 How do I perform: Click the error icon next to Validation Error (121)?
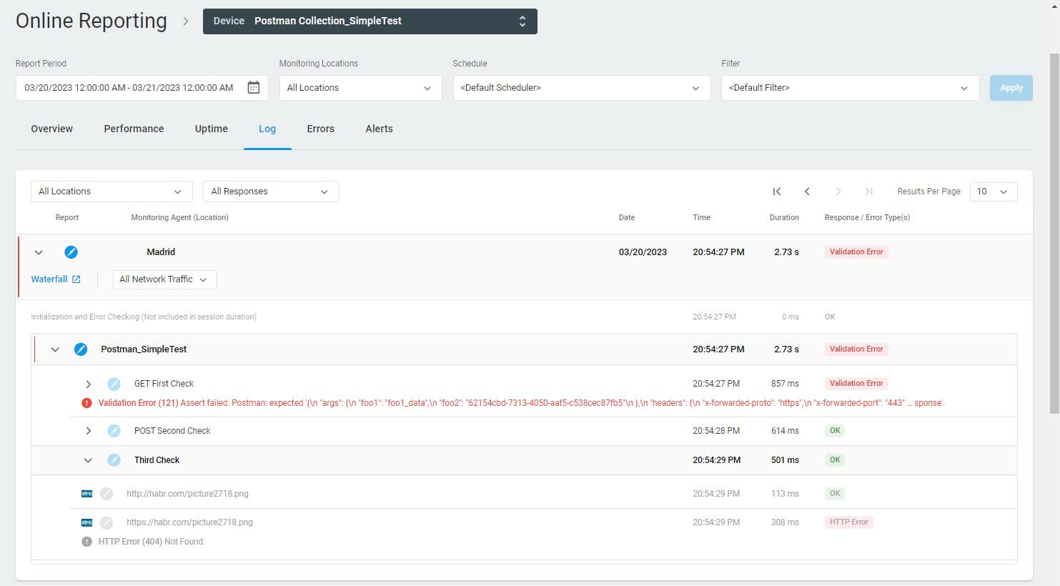coord(86,402)
